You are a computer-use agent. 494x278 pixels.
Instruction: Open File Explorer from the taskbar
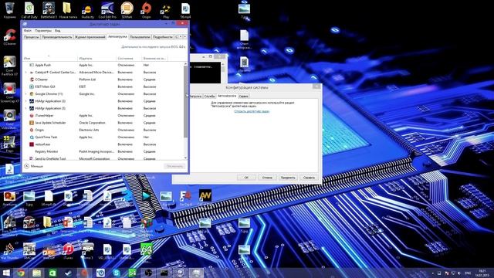click(x=37, y=273)
